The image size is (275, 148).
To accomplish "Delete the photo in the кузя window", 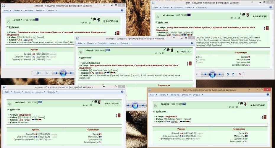I will click(x=240, y=74).
